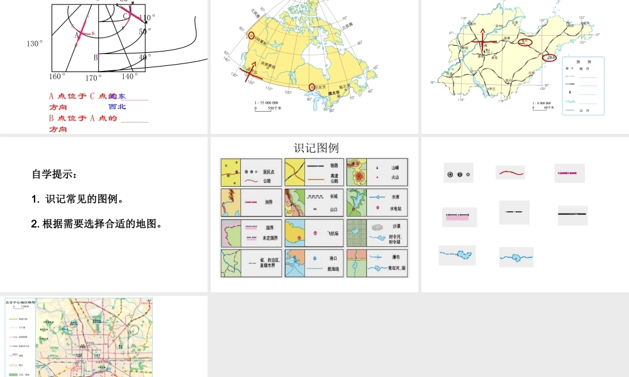Click the Beijing map title 北京中心城区略图

click(x=21, y=302)
